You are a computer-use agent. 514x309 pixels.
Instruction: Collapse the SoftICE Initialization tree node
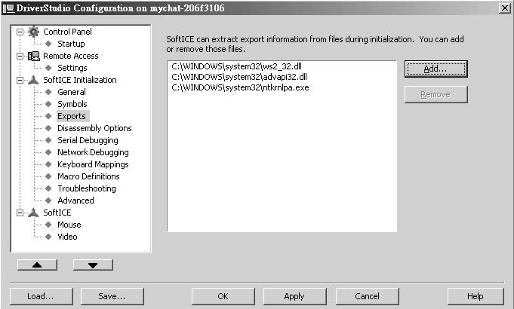(20, 80)
